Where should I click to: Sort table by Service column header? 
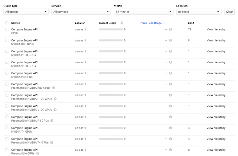click(x=16, y=23)
